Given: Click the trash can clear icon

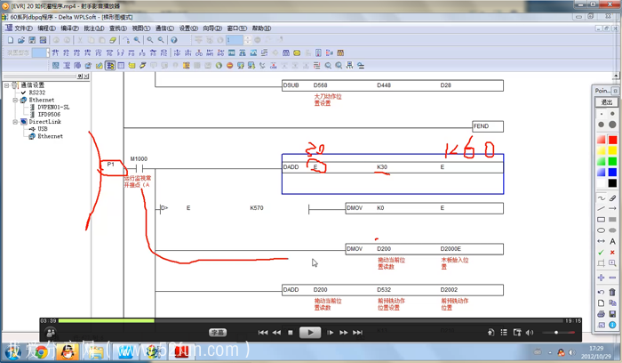Looking at the screenshot, I should pos(612,292).
